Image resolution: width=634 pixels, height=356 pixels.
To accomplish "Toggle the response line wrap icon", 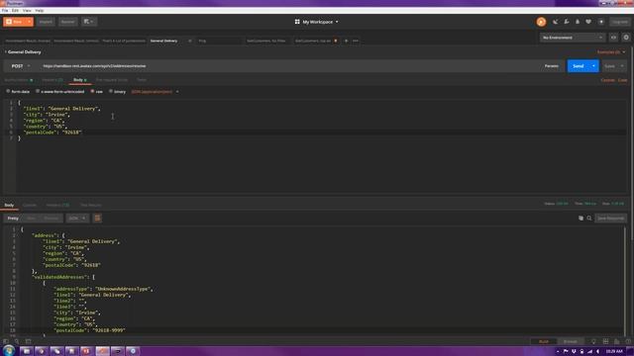I will pos(97,219).
